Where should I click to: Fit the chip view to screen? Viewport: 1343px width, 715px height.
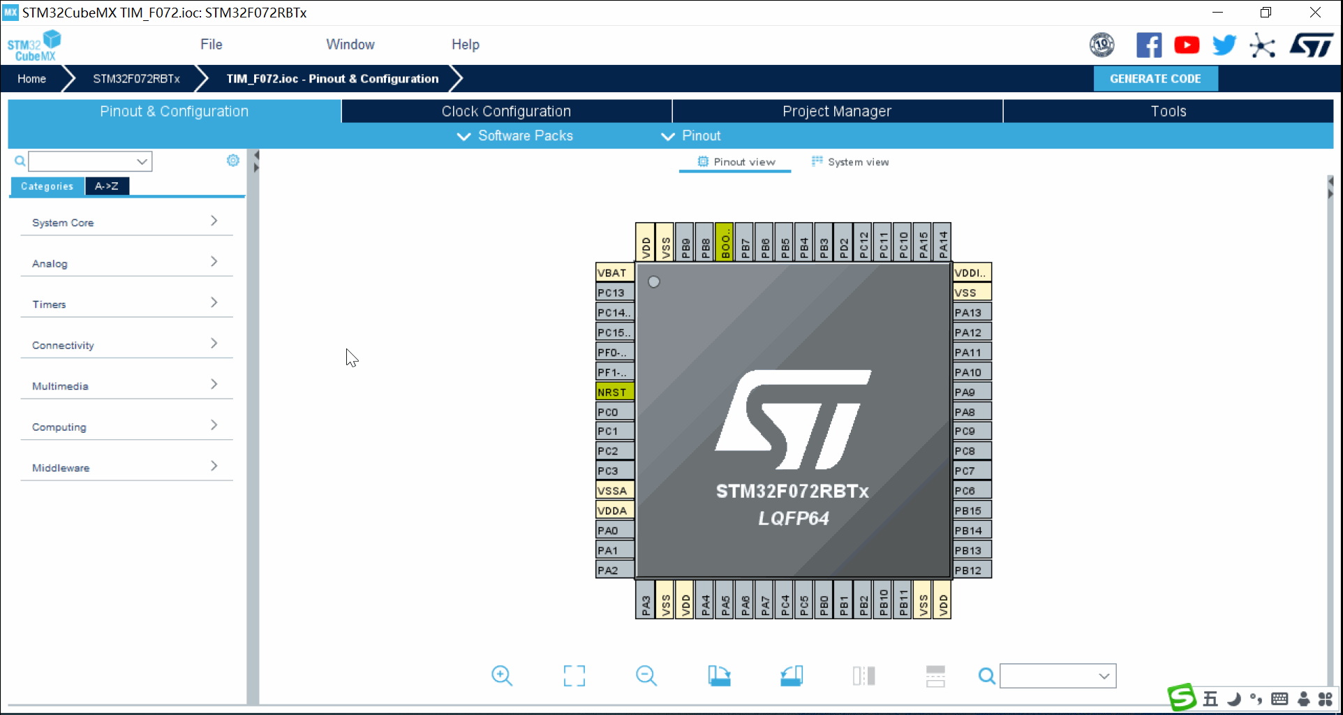pos(574,675)
